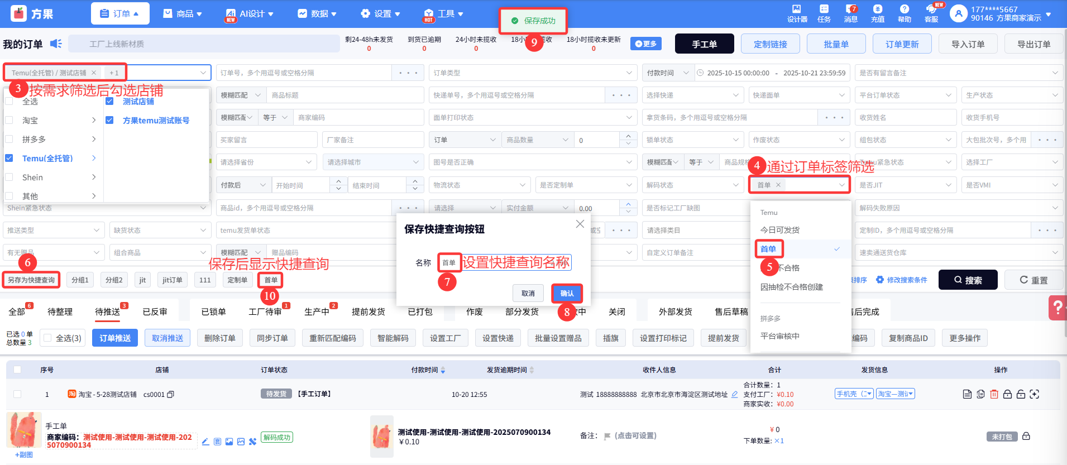Select 今日可发货 in the tag dropdown

(x=780, y=230)
